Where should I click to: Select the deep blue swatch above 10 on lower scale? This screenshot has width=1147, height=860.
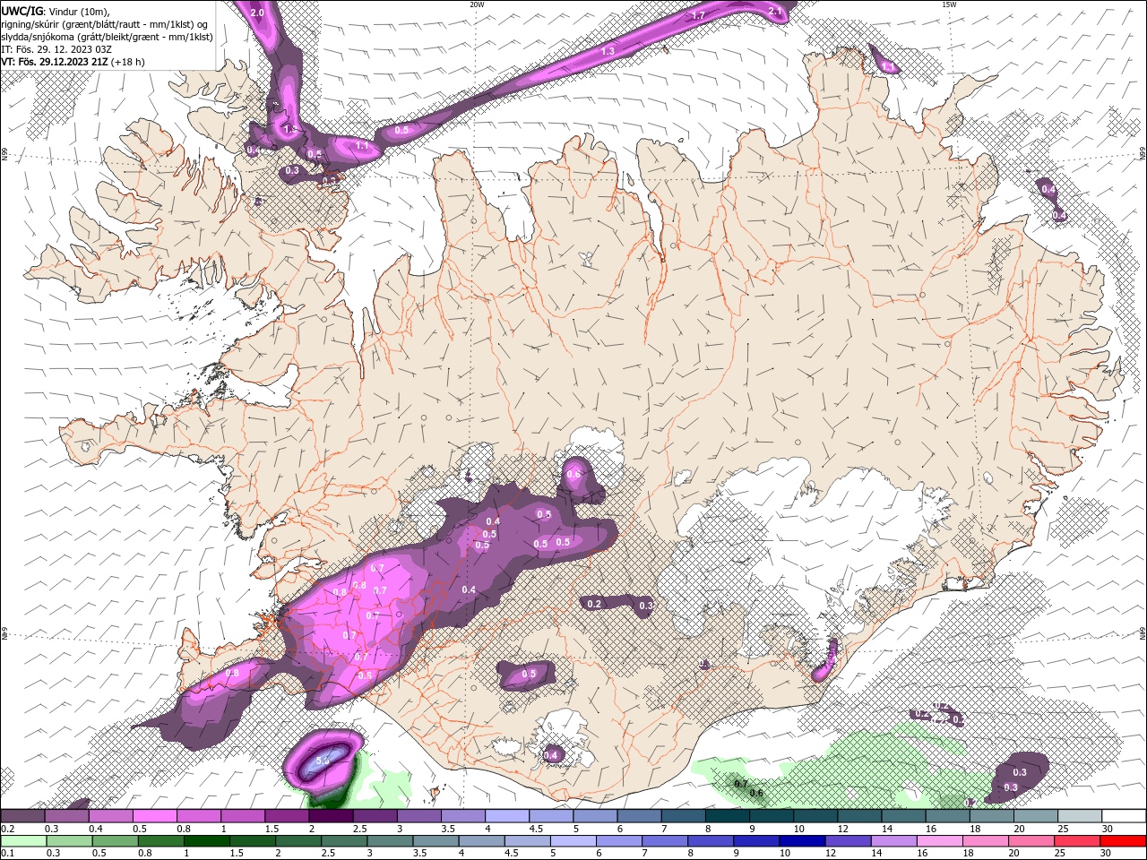click(801, 841)
